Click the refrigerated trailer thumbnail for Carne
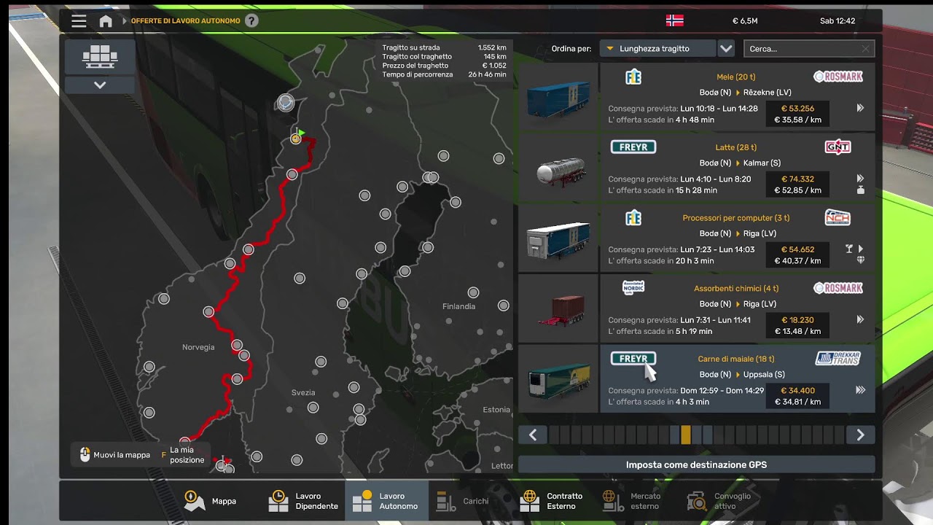Screen dimensions: 933x525 (558, 378)
